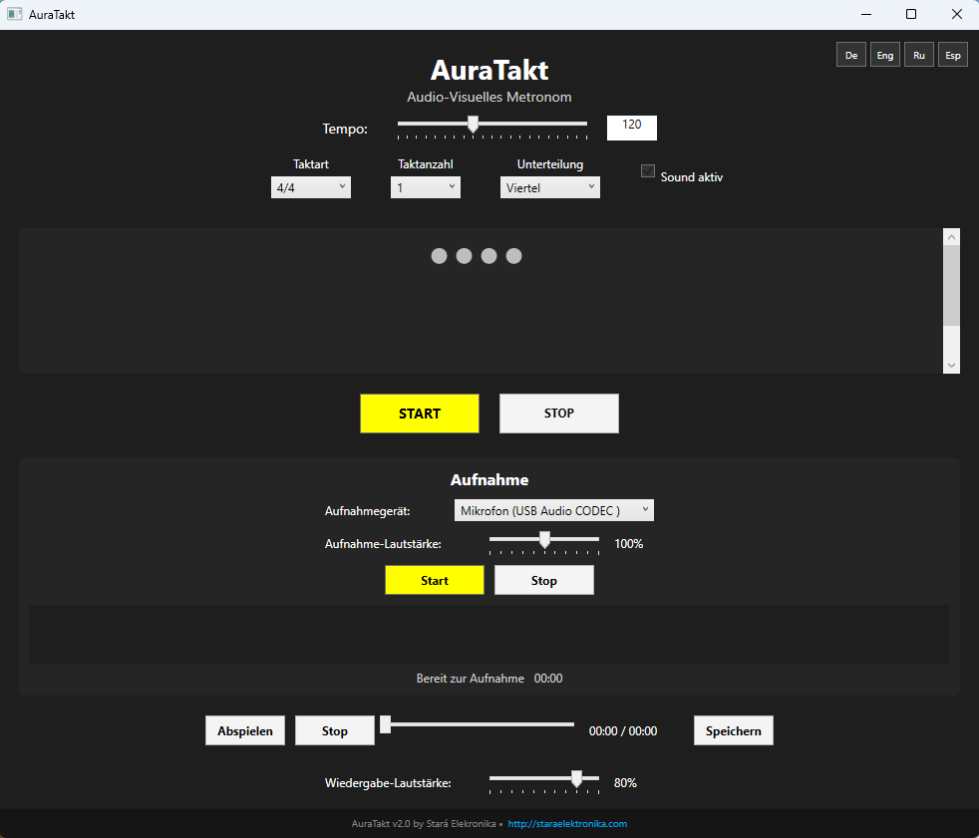Stop playback with Stop next to Abspielen
The height and width of the screenshot is (838, 979).
coord(335,730)
